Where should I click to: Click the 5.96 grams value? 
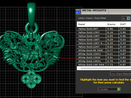[110, 29]
